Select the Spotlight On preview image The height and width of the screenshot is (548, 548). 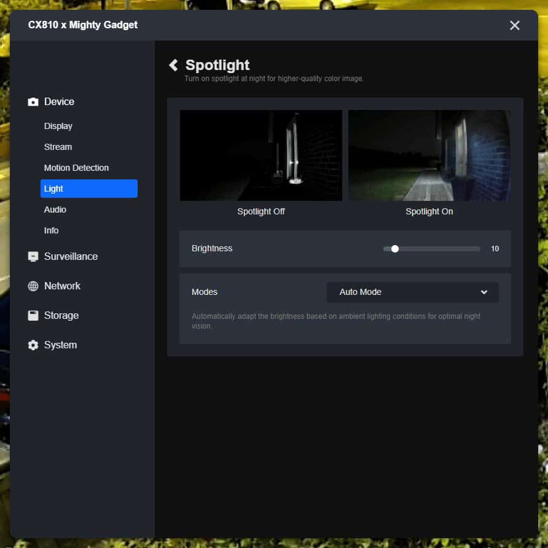429,155
